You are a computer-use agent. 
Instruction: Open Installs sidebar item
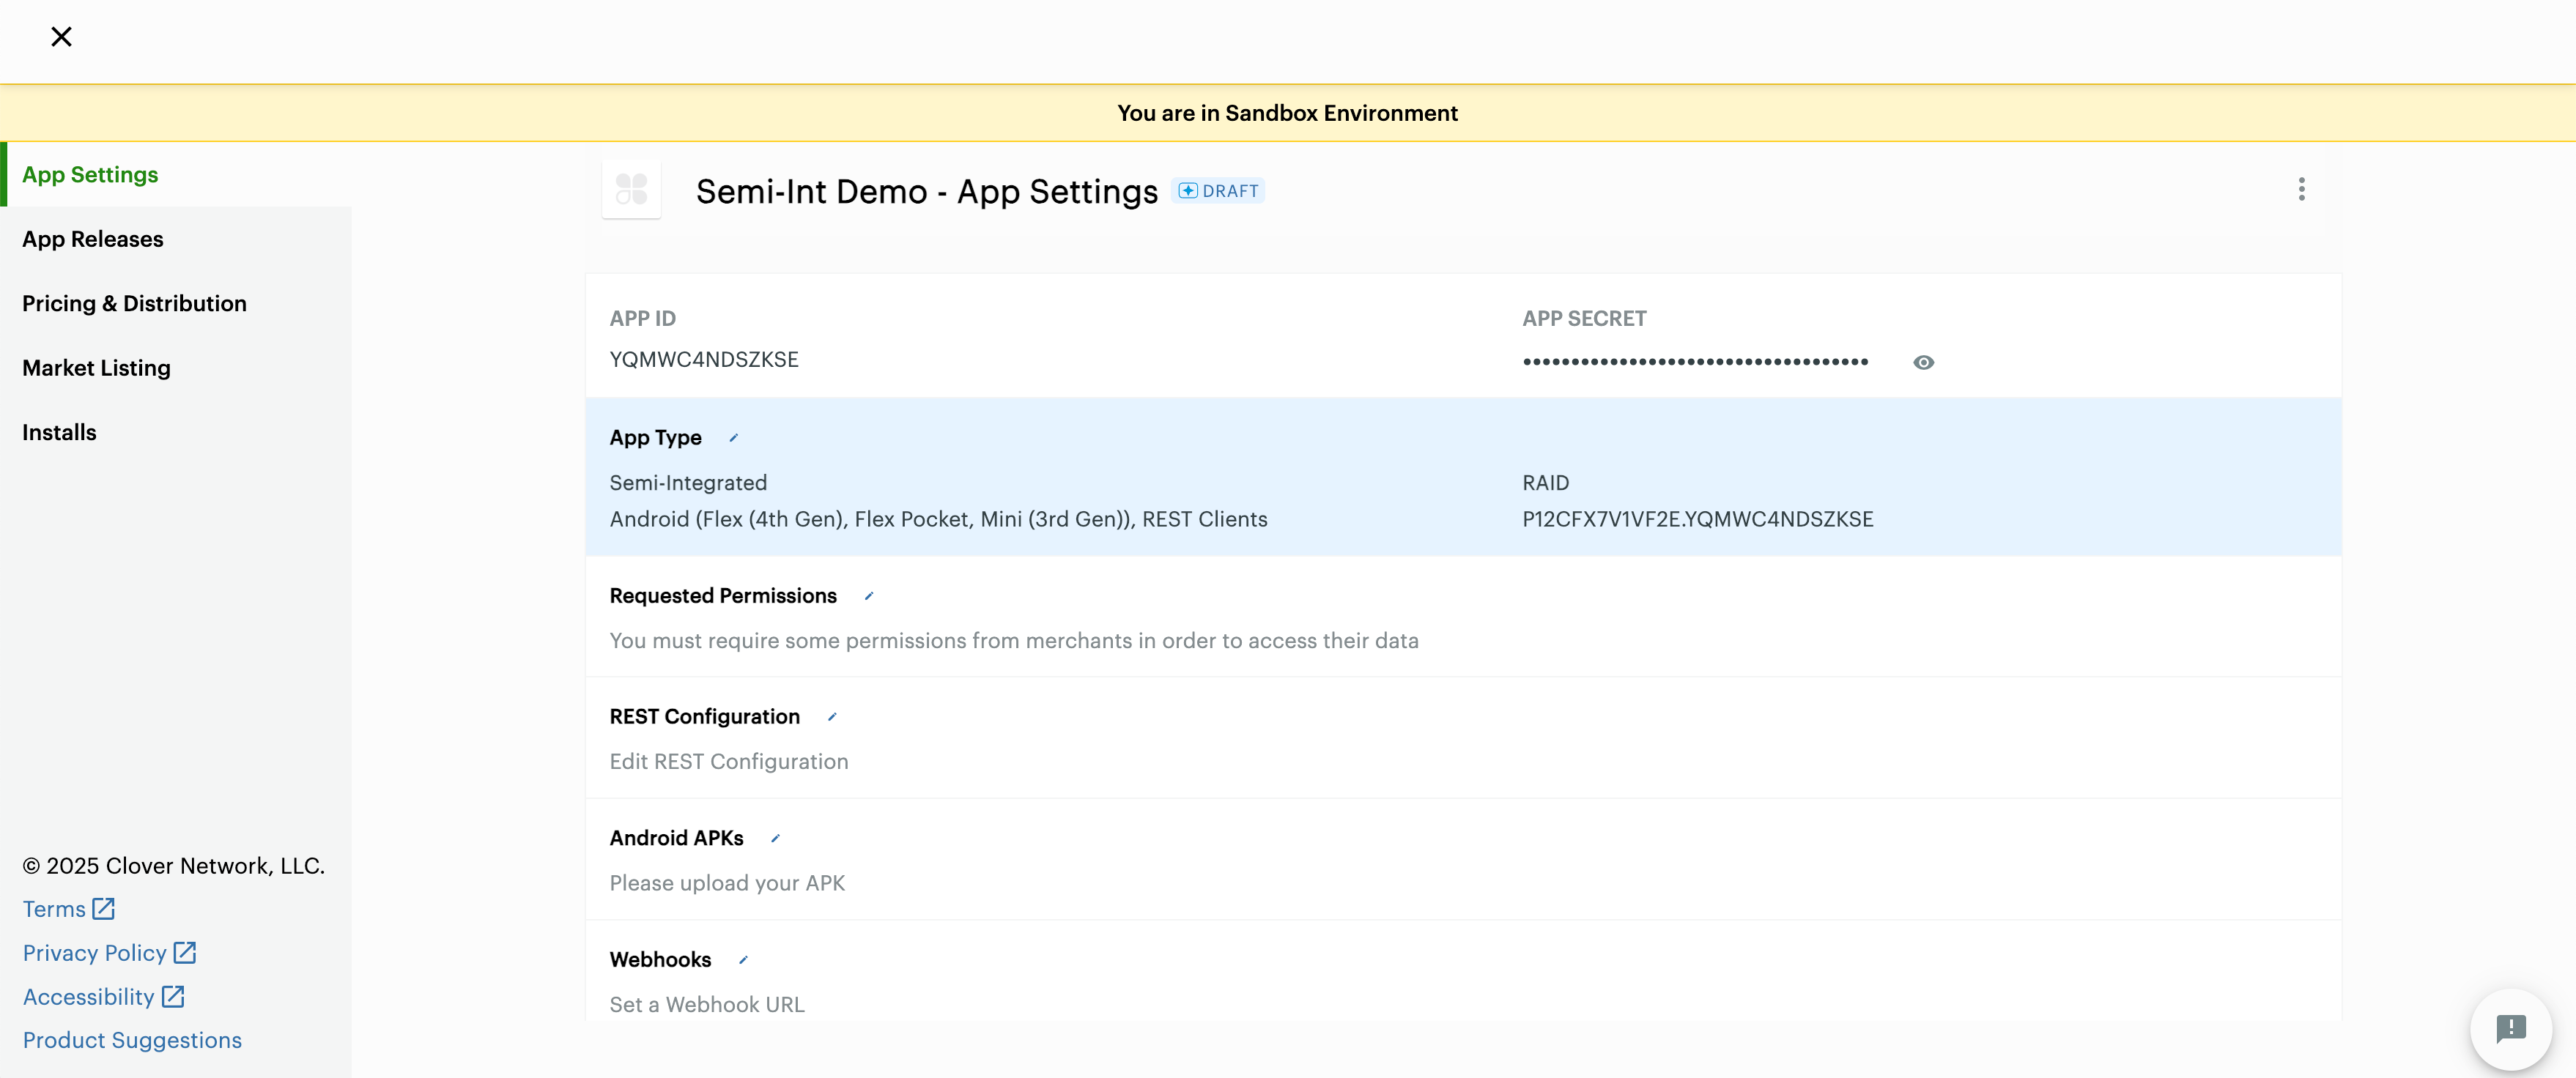[x=59, y=432]
